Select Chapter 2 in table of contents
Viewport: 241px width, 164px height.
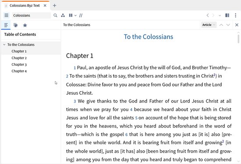pyautogui.click(x=19, y=58)
